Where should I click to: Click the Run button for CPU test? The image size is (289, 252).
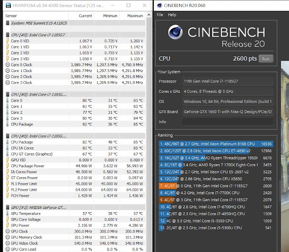click(266, 59)
